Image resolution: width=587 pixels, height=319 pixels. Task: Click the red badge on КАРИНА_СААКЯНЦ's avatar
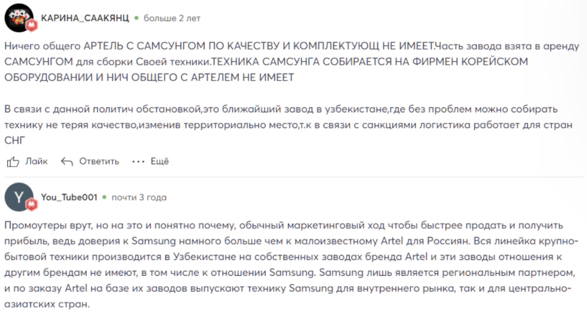[32, 26]
